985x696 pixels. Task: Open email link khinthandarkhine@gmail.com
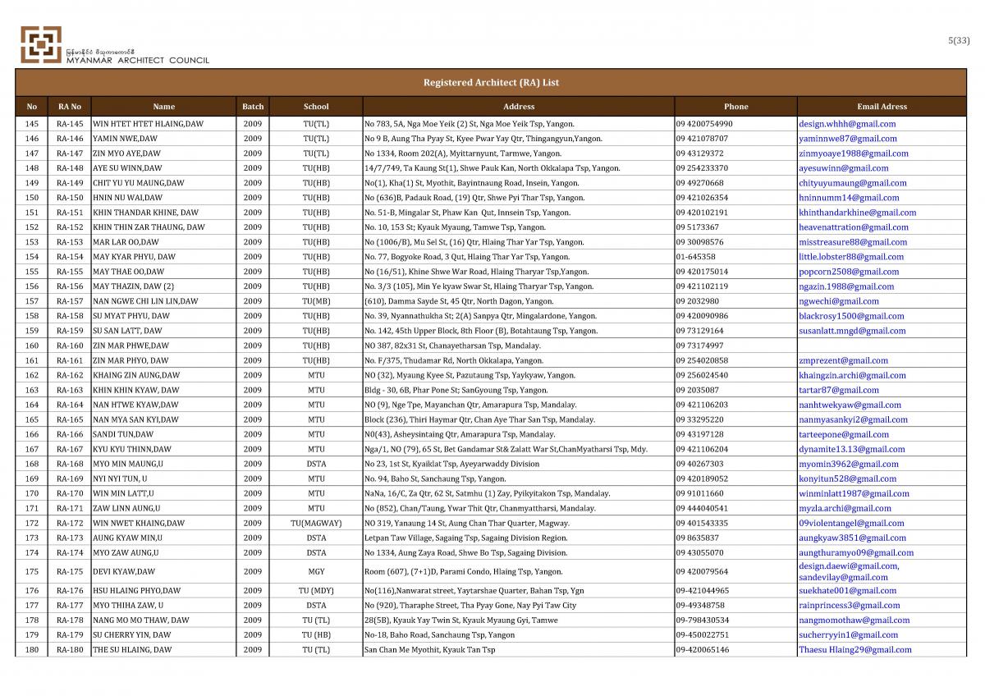(x=858, y=213)
